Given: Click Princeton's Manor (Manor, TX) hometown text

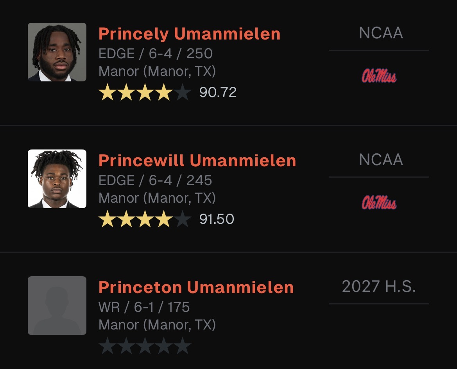Looking at the screenshot, I should click(x=157, y=325).
